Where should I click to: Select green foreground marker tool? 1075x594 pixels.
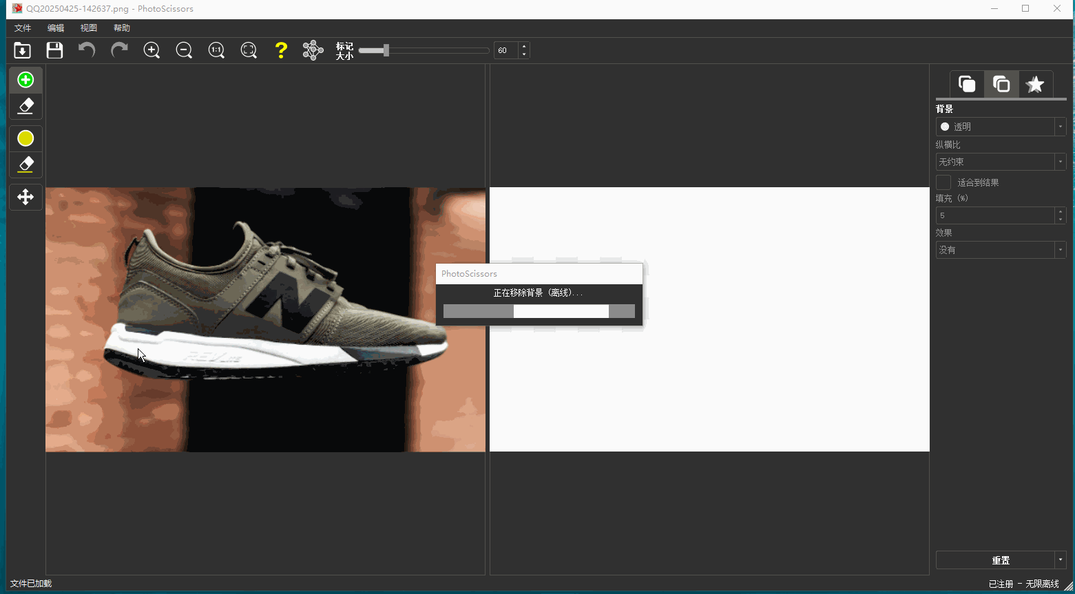point(25,80)
